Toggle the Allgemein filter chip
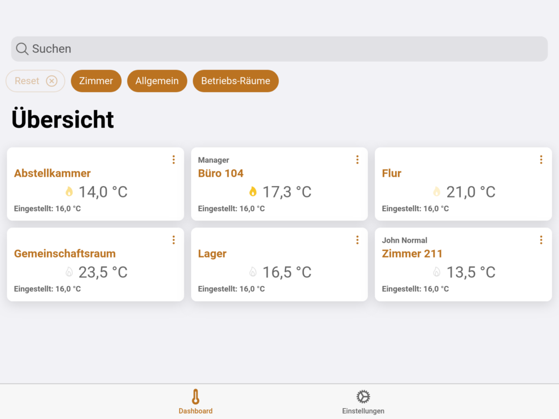559x419 pixels. [x=157, y=81]
